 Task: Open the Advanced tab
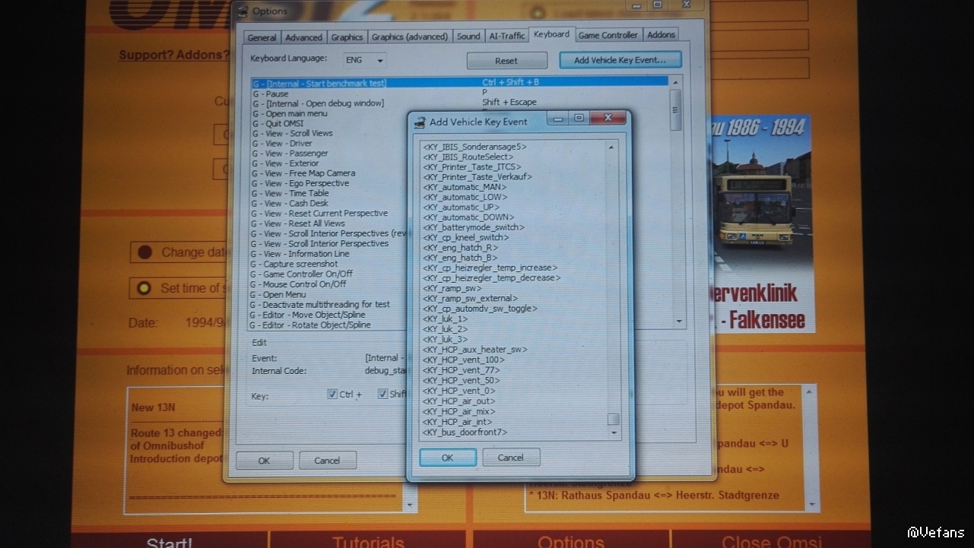(304, 37)
